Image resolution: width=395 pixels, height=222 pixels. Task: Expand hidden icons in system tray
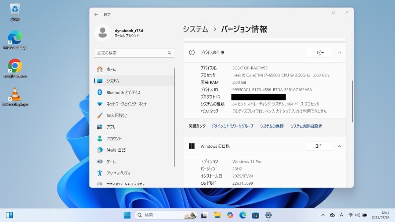[323, 215]
